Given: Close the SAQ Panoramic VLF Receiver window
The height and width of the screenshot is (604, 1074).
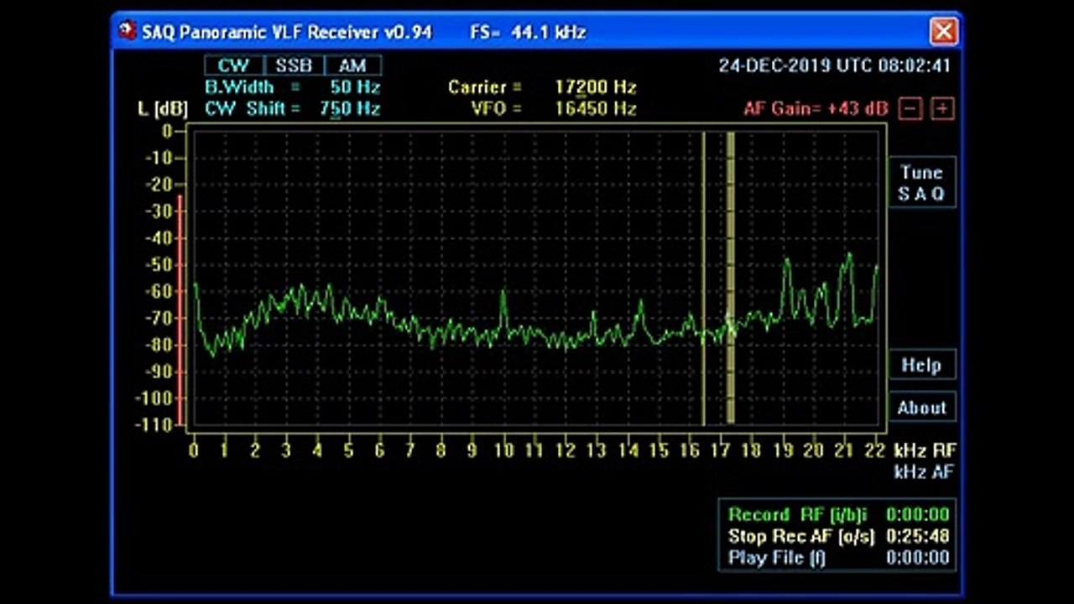Looking at the screenshot, I should (944, 32).
